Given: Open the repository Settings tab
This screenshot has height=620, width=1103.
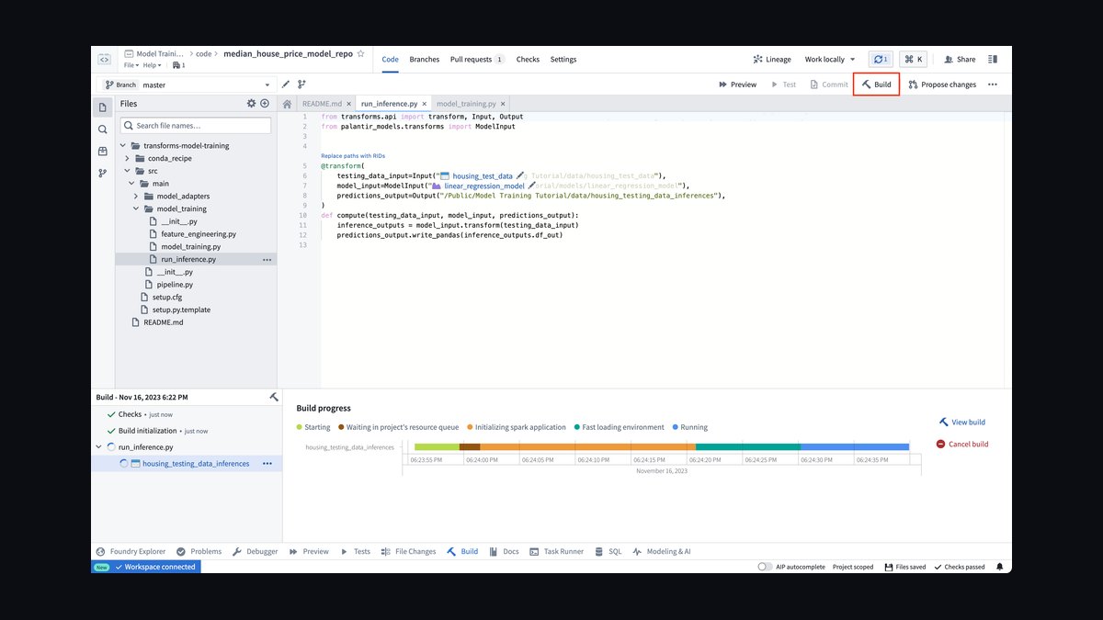Looking at the screenshot, I should pos(563,59).
